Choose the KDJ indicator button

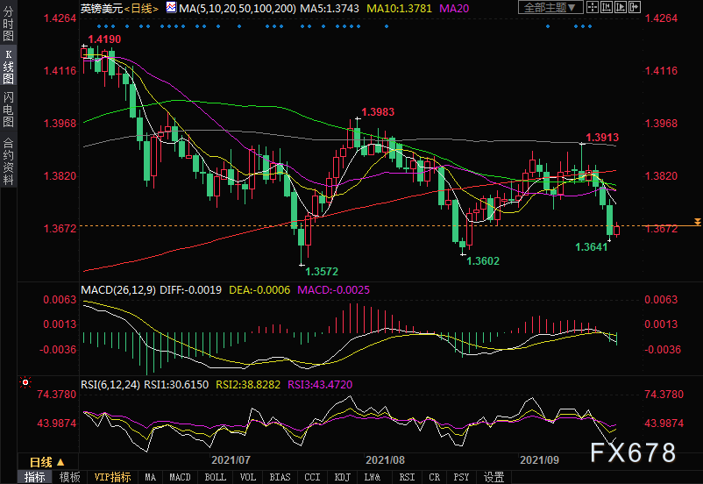click(343, 477)
